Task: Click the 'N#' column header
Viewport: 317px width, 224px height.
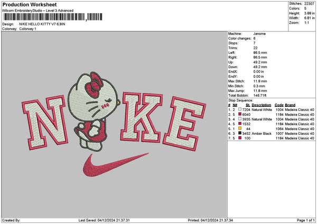Action: [235, 105]
